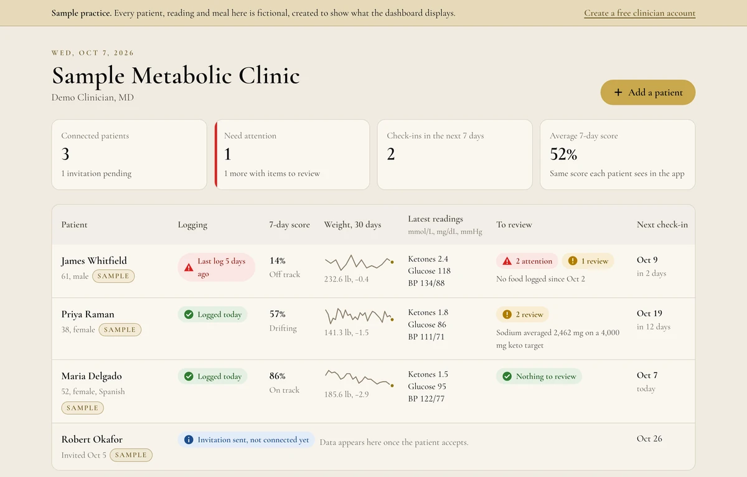Click the Oct 19 check-in date

(x=649, y=313)
